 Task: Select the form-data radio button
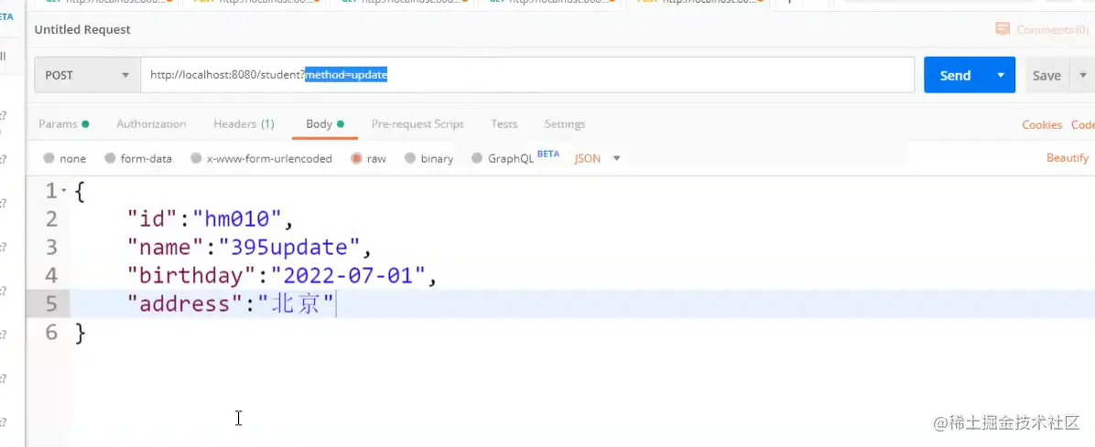pos(110,158)
